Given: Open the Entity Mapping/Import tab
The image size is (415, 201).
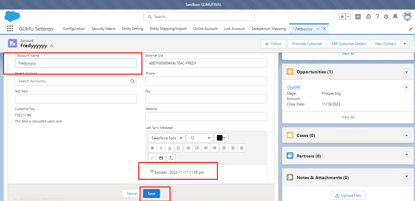Looking at the screenshot, I should click(x=168, y=29).
